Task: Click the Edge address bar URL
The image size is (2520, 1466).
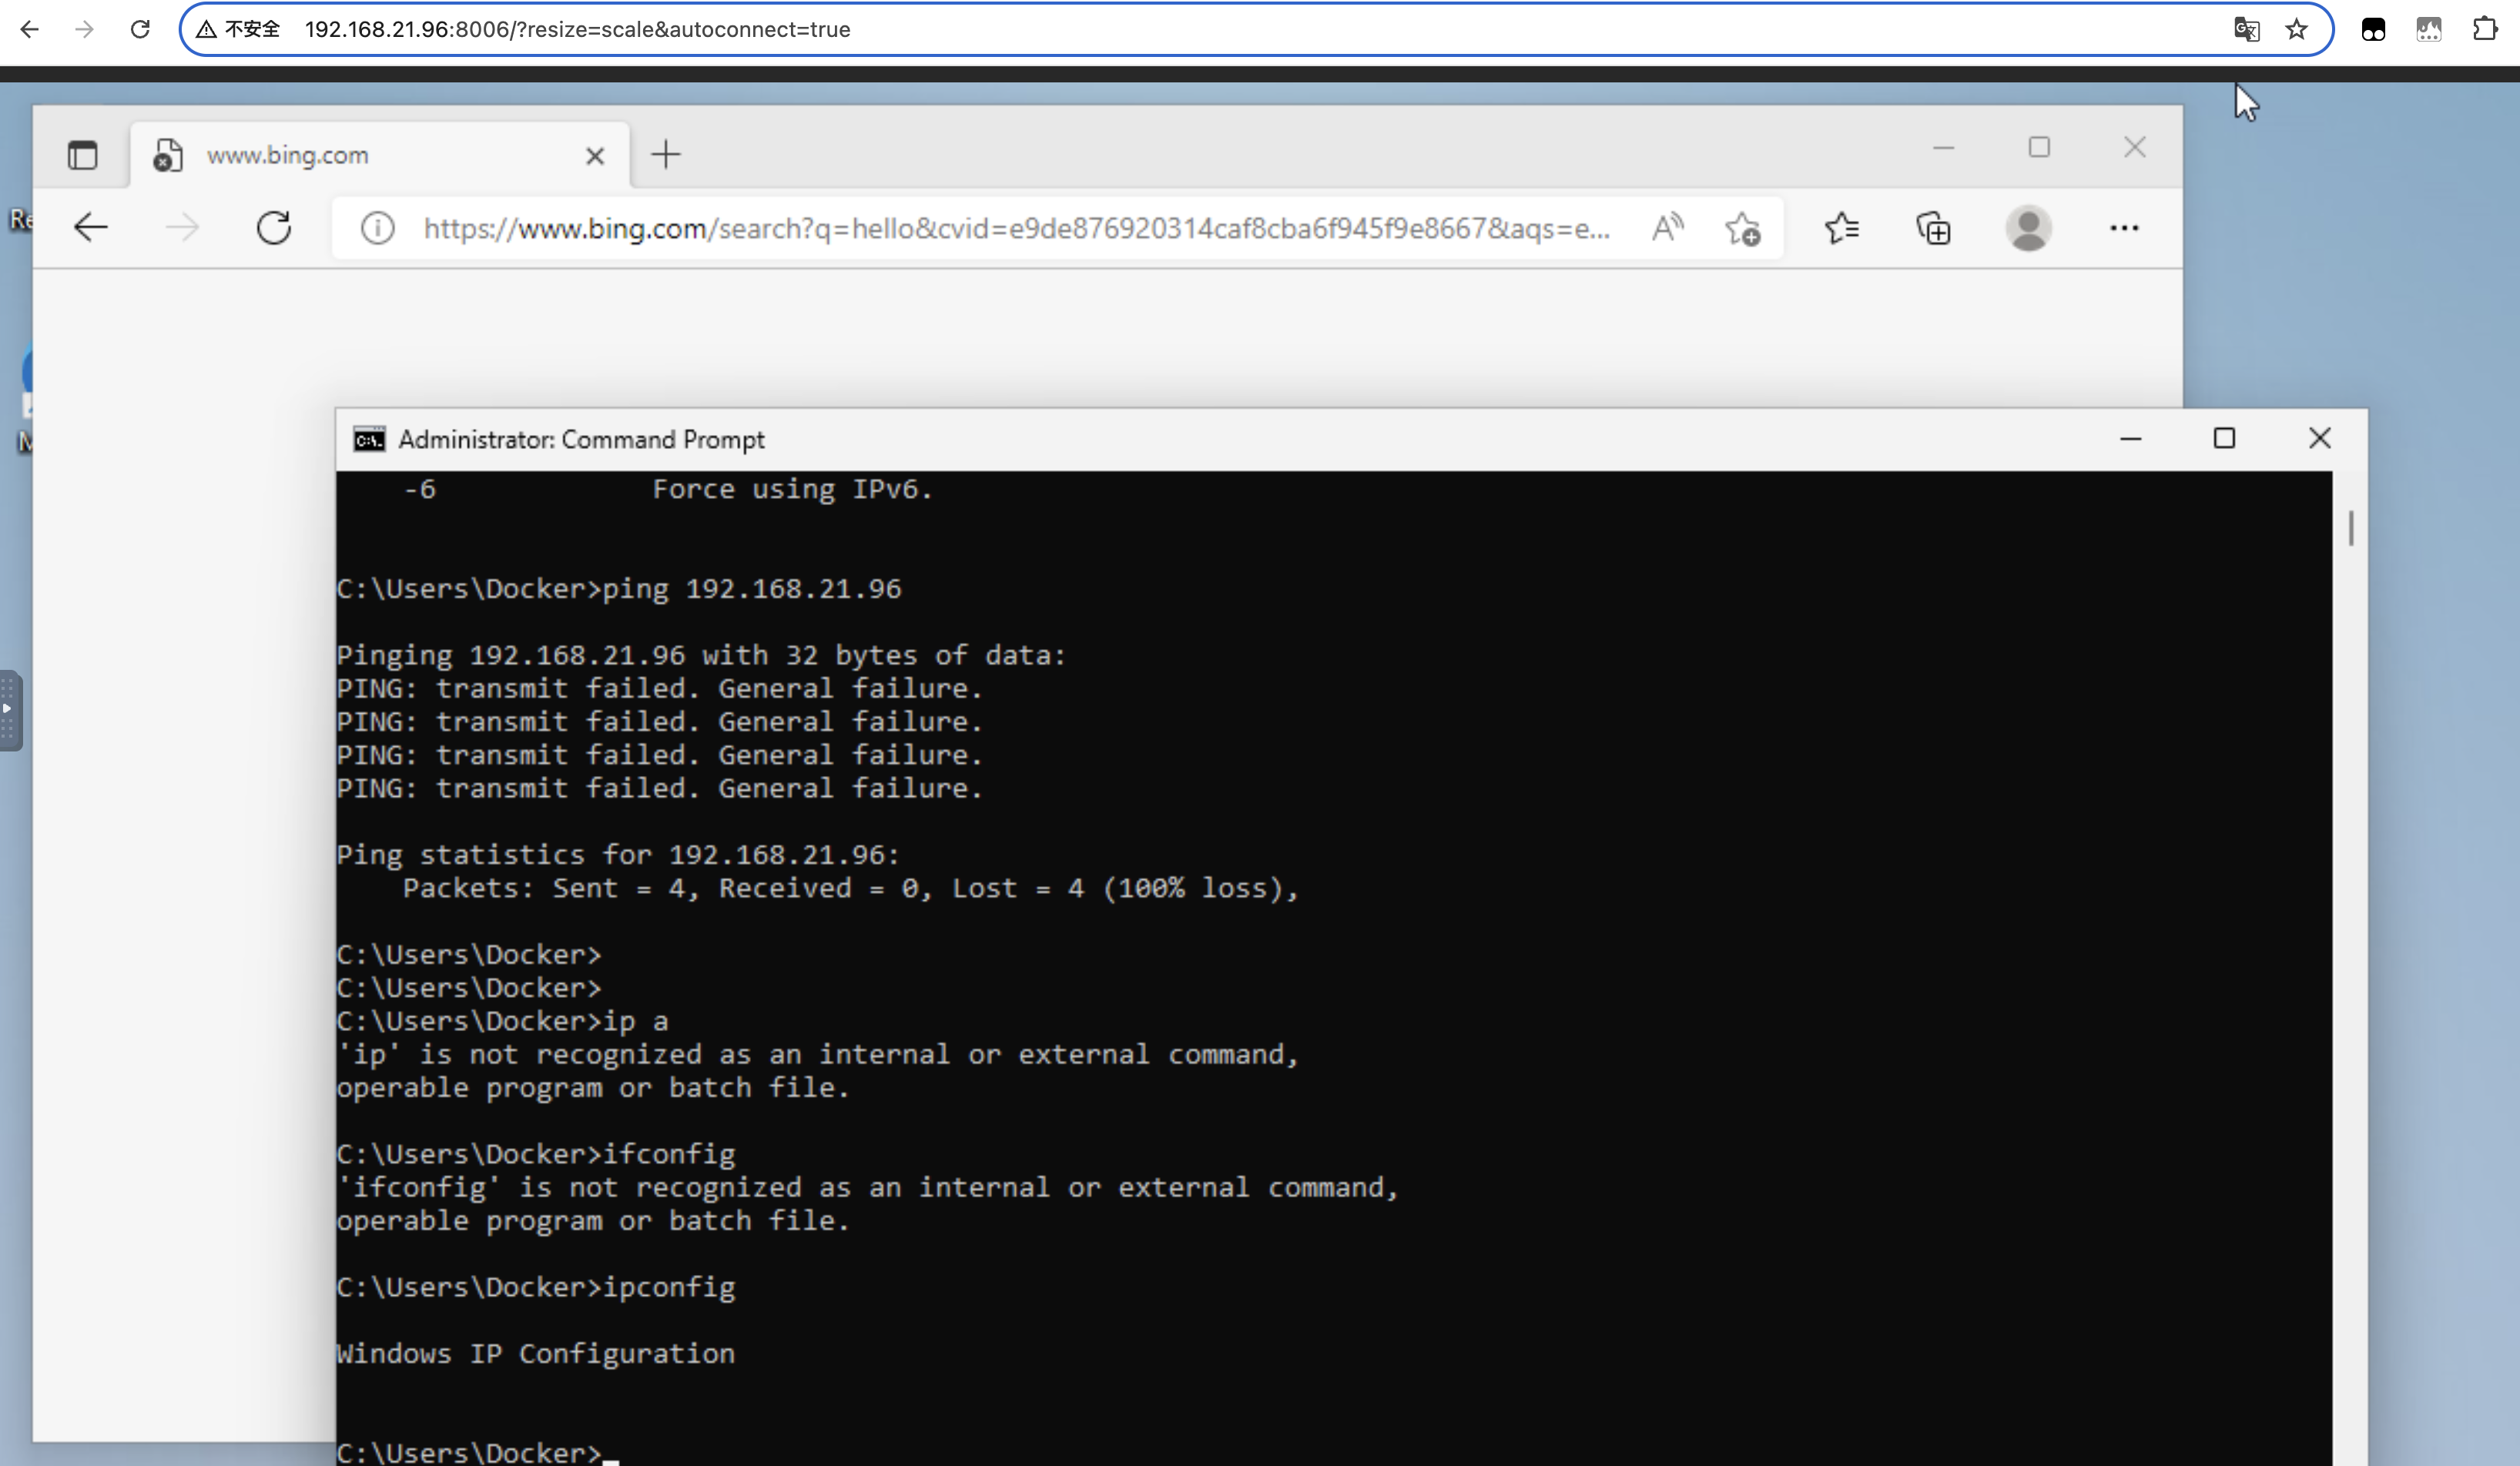Action: click(1015, 228)
